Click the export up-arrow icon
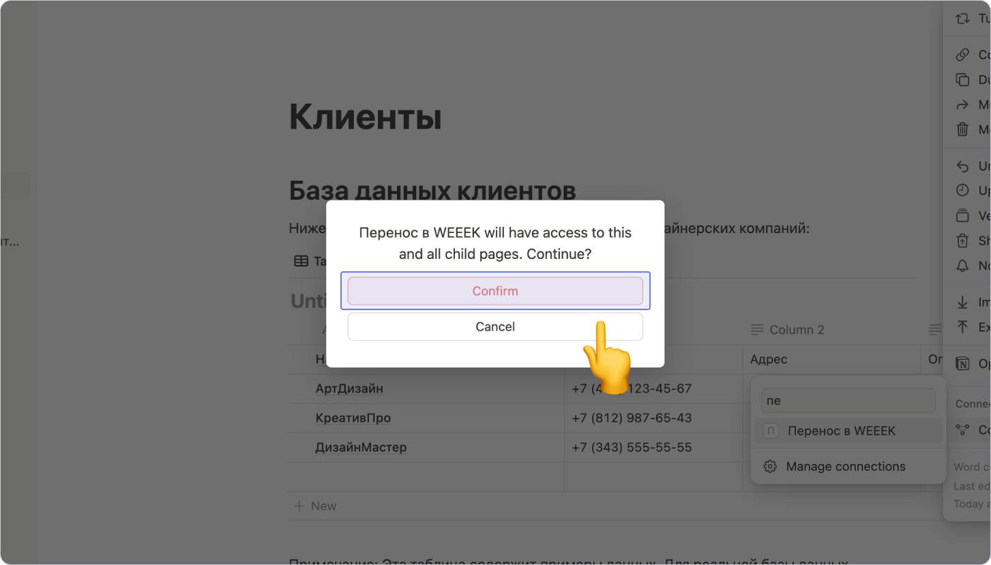Screen dimensions: 991x565 [x=962, y=327]
